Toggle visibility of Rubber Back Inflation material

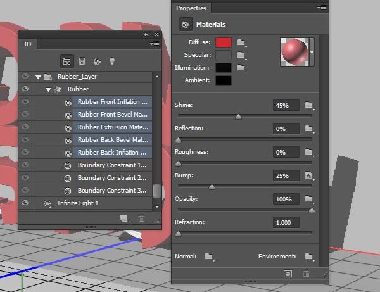25,152
